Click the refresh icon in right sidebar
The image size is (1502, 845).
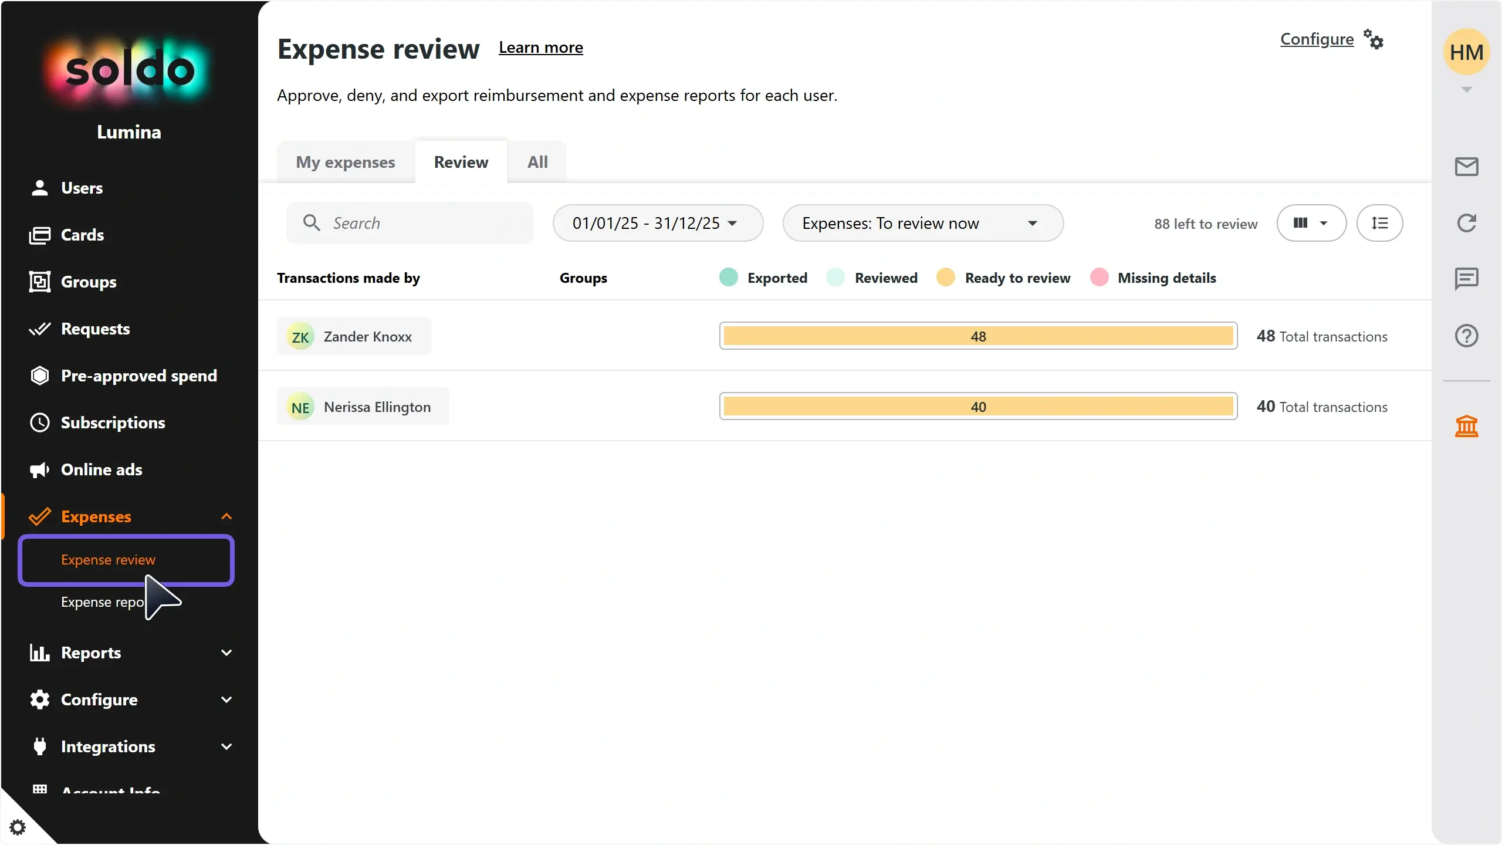pyautogui.click(x=1466, y=222)
